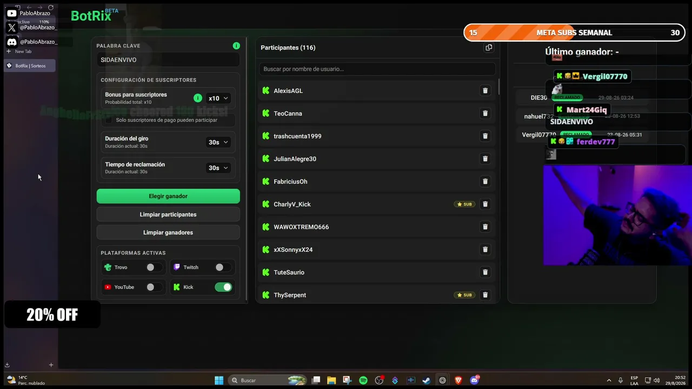
Task: Open weather widget showing 14°C
Action: (26, 380)
